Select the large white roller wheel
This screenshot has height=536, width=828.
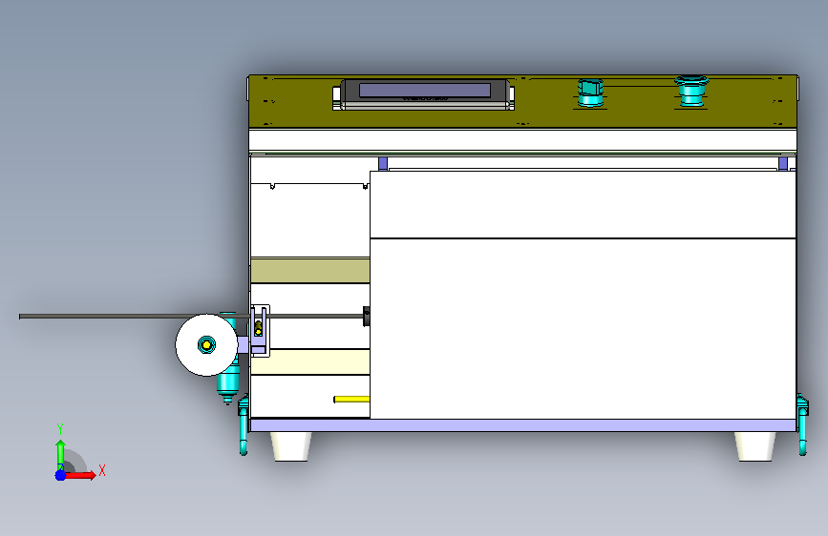coord(206,345)
